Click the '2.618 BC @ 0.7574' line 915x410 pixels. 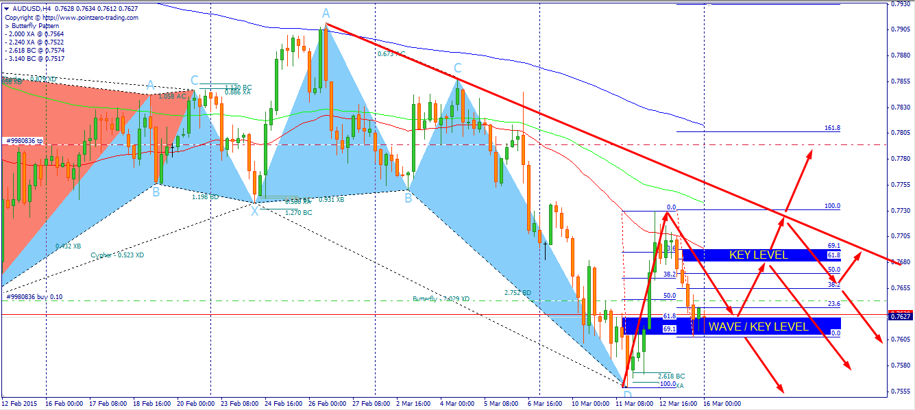pos(34,50)
